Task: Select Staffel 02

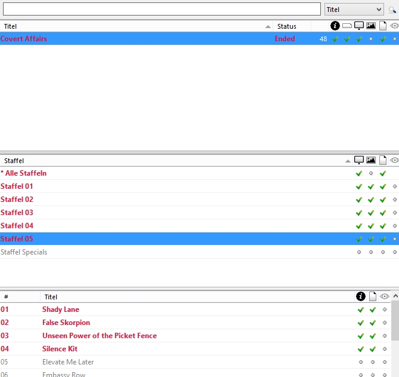Action: (x=199, y=200)
